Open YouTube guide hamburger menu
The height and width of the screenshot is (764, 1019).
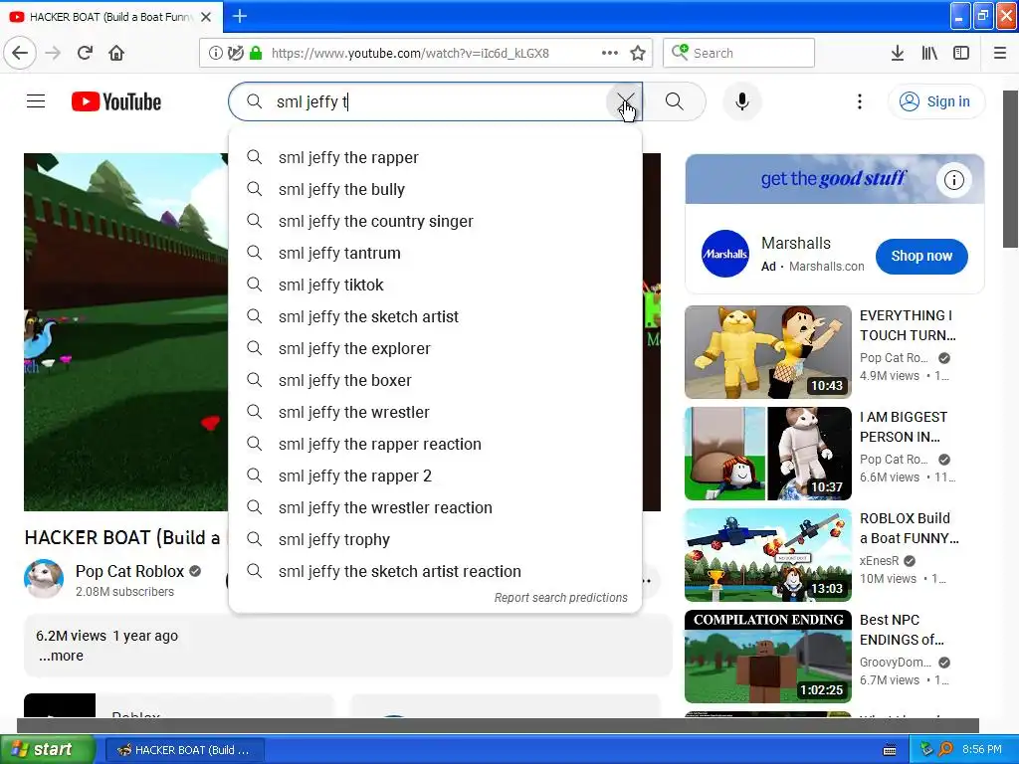point(36,101)
